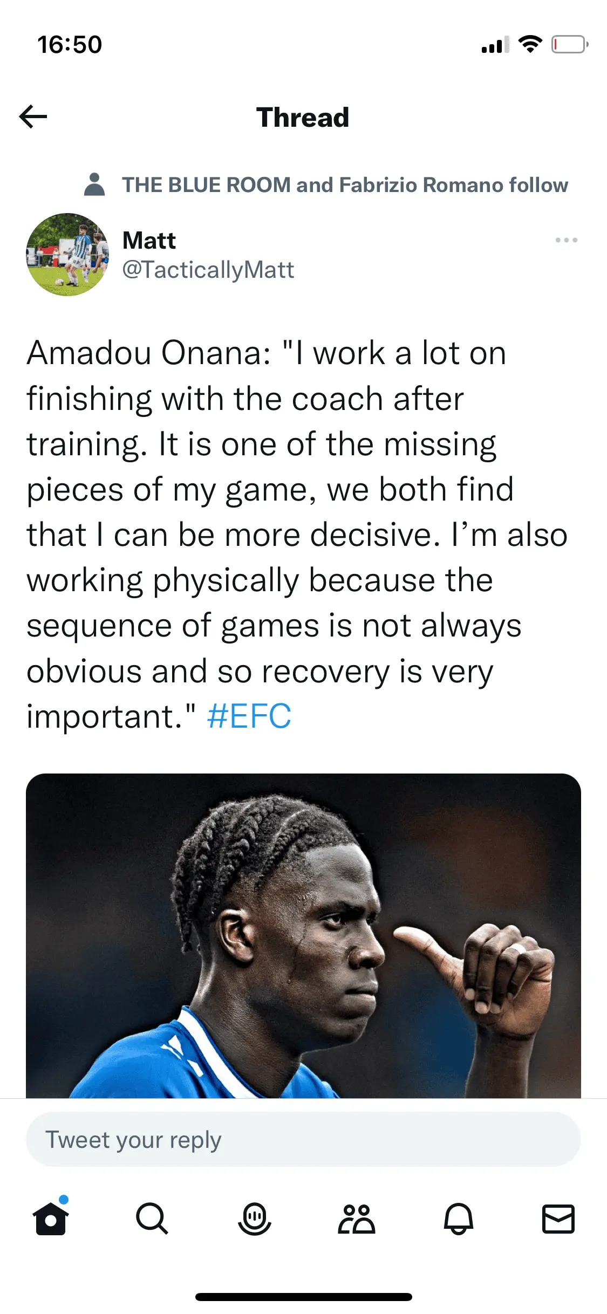Tap the @TacticallyMatt handle
This screenshot has width=607, height=1314.
pos(208,270)
